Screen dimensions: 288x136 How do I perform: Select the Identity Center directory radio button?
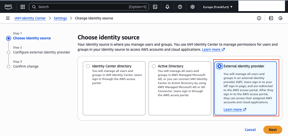(88, 66)
